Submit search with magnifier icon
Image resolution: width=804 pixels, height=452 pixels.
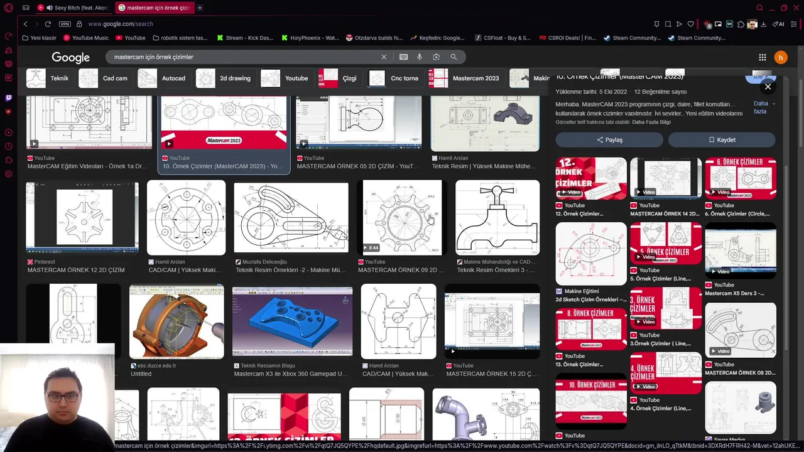[454, 56]
